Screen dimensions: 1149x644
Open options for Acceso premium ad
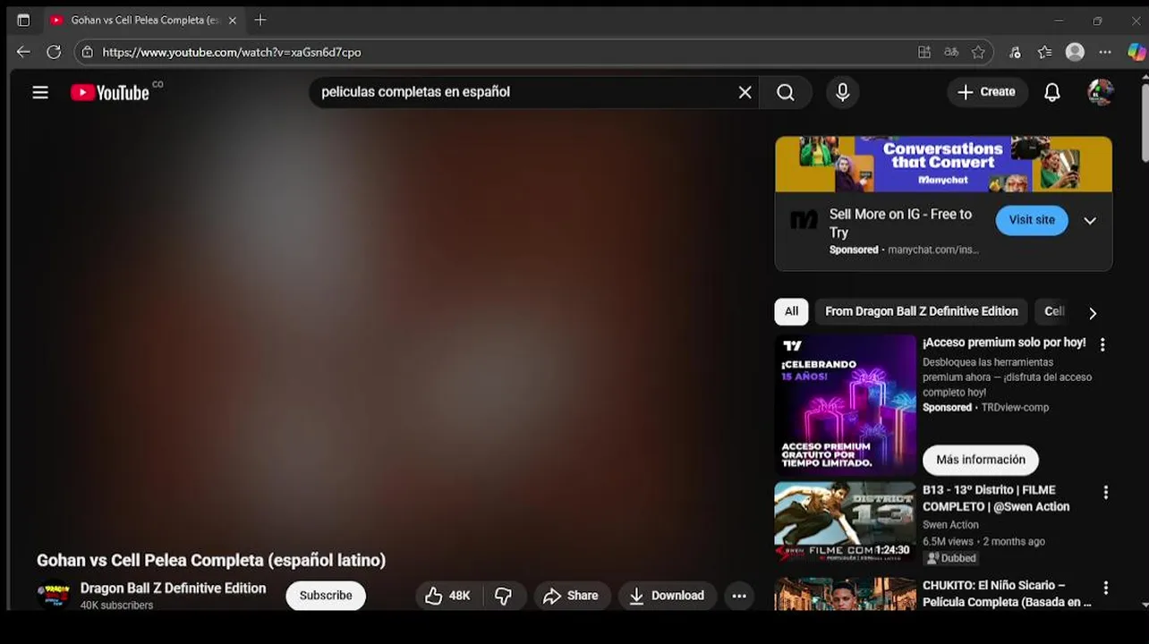click(x=1102, y=344)
